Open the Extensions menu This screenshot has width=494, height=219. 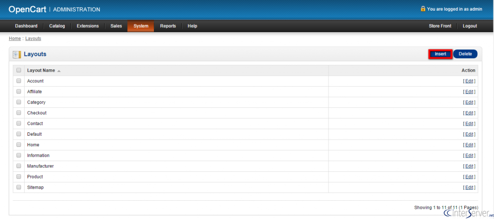tap(88, 26)
